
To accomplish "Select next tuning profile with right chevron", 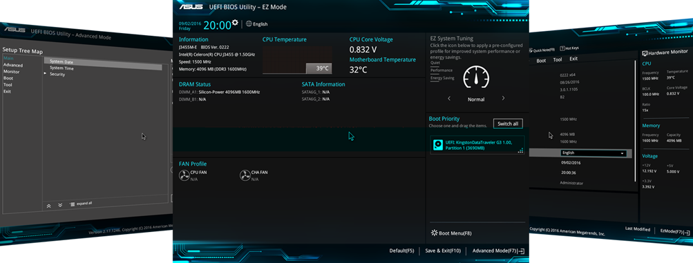I will point(503,99).
